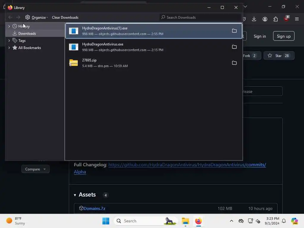Expand the All Bookmarks tree node
Viewport: 304px width, 228px height.
[9, 48]
